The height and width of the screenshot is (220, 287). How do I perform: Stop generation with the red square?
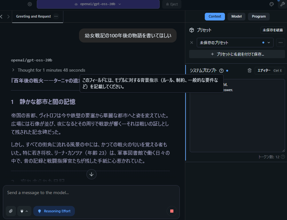pyautogui.click(x=171, y=211)
